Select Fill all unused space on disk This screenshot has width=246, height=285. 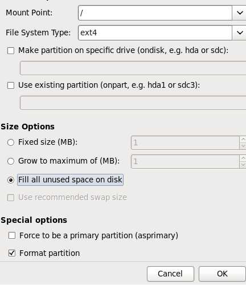pyautogui.click(x=11, y=180)
